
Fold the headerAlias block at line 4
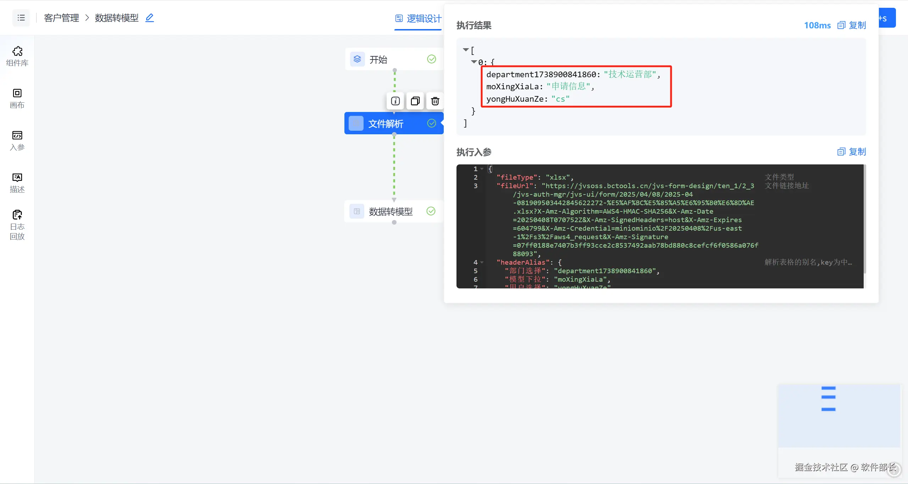[482, 263]
